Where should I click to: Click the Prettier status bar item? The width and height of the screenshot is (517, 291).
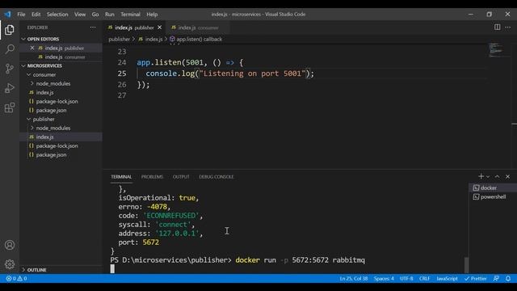[x=476, y=278]
